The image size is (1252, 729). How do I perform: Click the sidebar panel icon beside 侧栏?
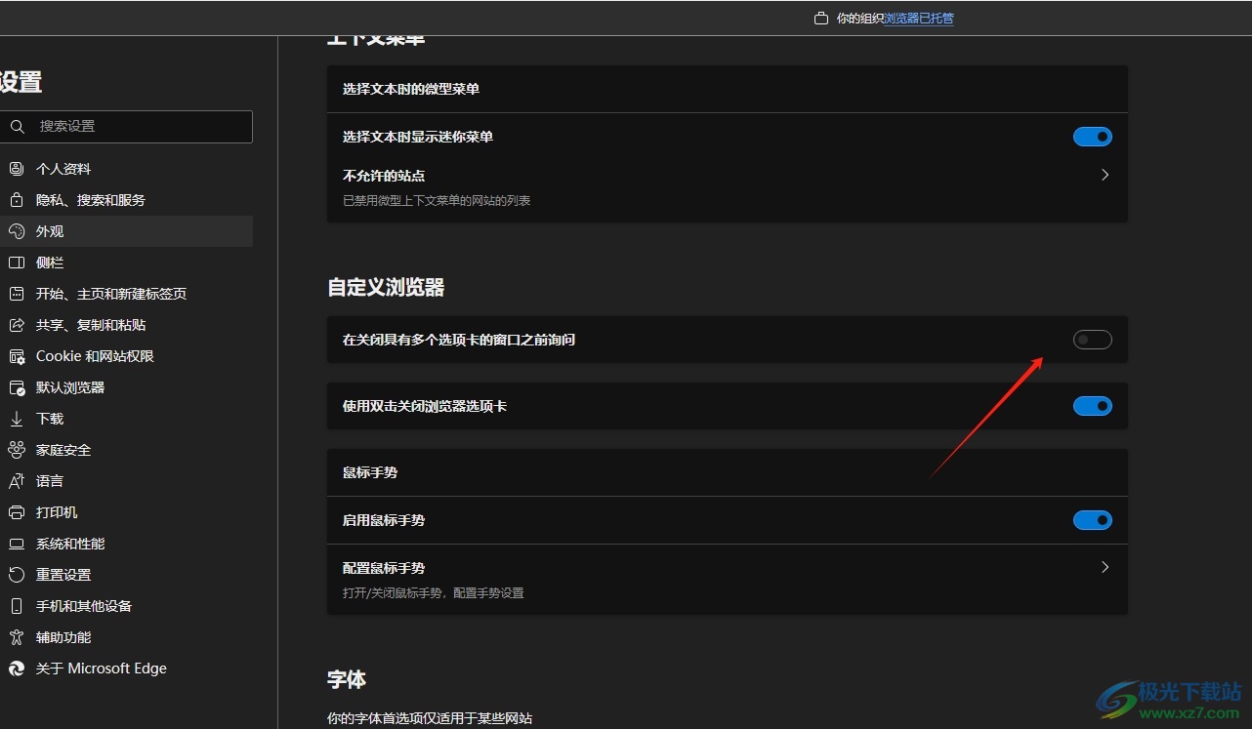pos(17,263)
